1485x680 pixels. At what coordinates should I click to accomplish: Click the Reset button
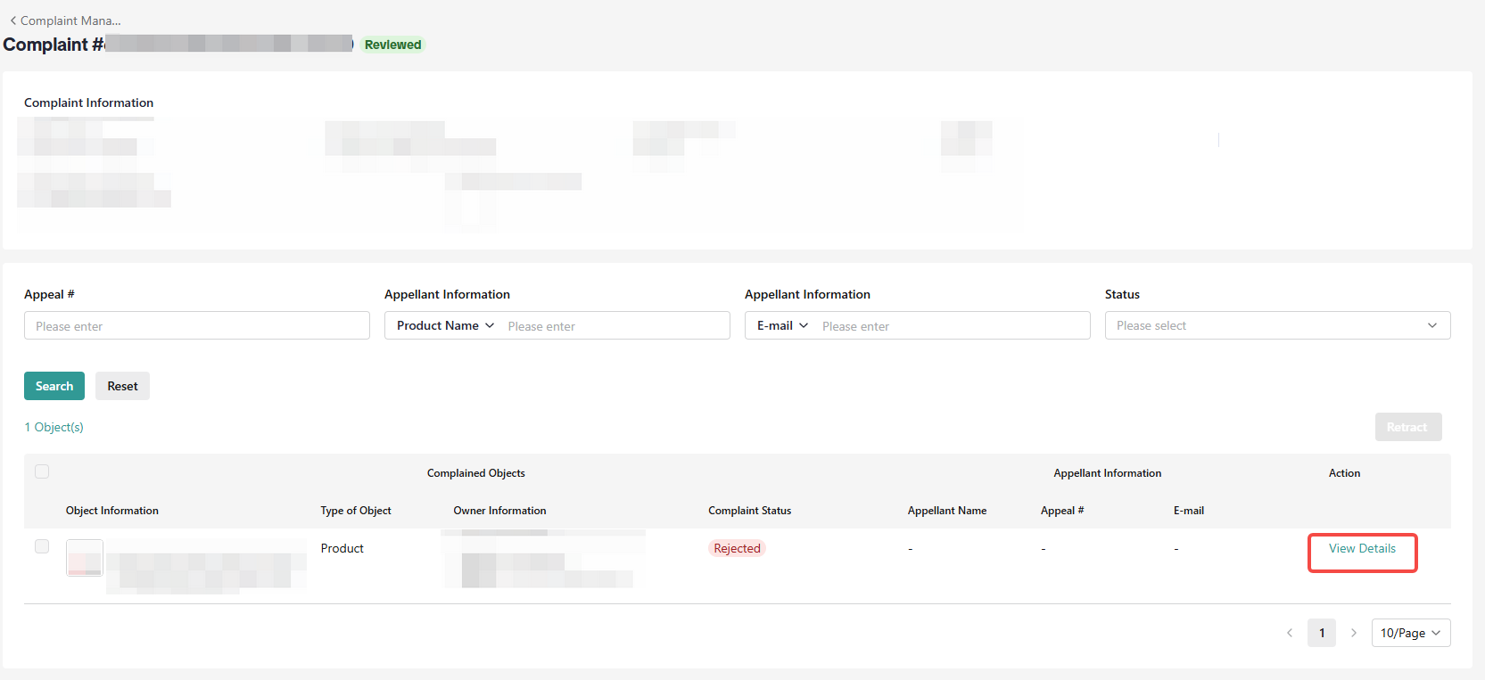[x=122, y=386]
